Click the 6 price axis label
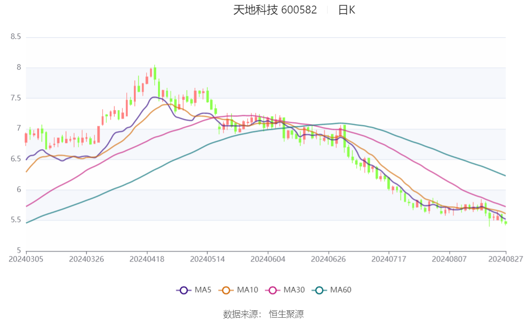 pos(19,189)
